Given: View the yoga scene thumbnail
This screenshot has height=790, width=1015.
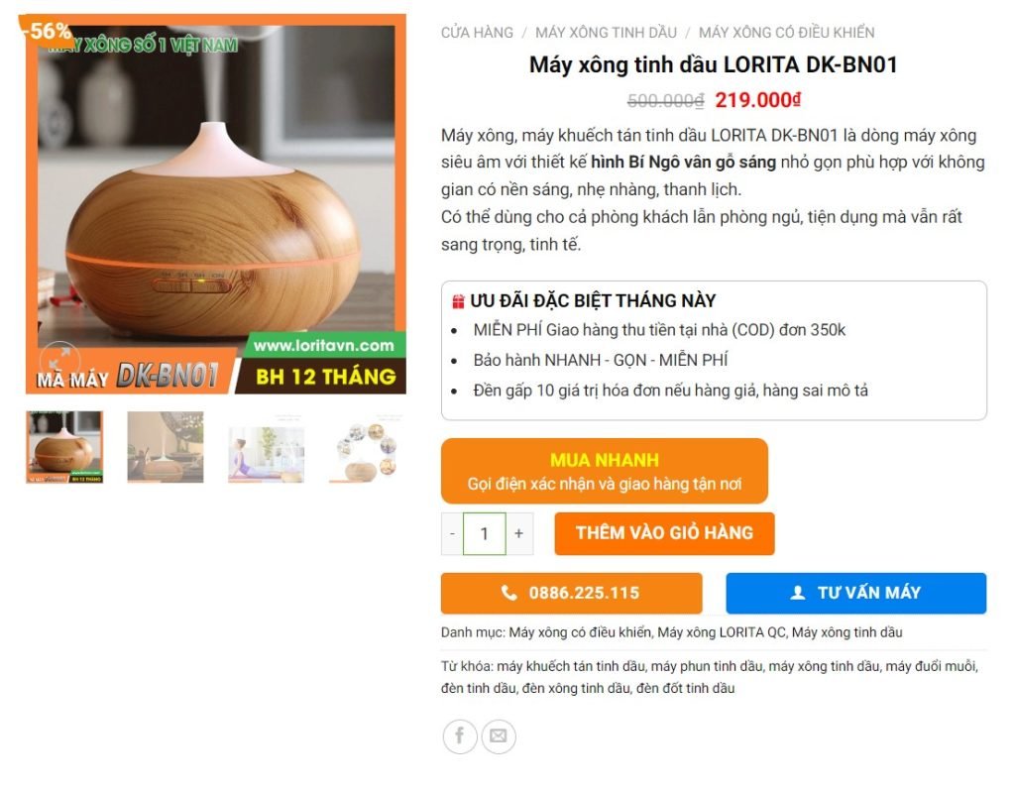Looking at the screenshot, I should pyautogui.click(x=266, y=447).
